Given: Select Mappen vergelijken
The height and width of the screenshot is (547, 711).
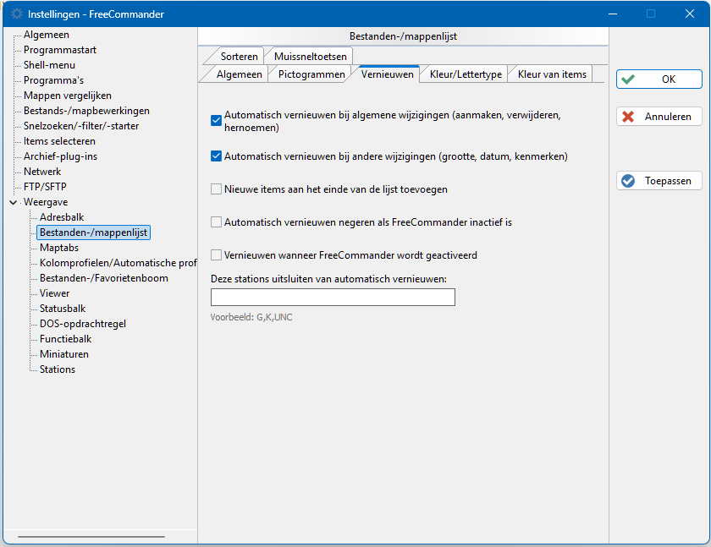Looking at the screenshot, I should [x=67, y=96].
